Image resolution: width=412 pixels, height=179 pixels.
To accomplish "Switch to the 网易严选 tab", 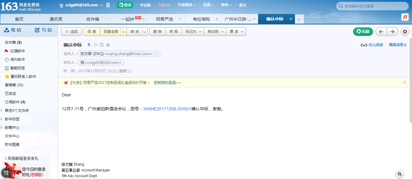I will [x=164, y=19].
